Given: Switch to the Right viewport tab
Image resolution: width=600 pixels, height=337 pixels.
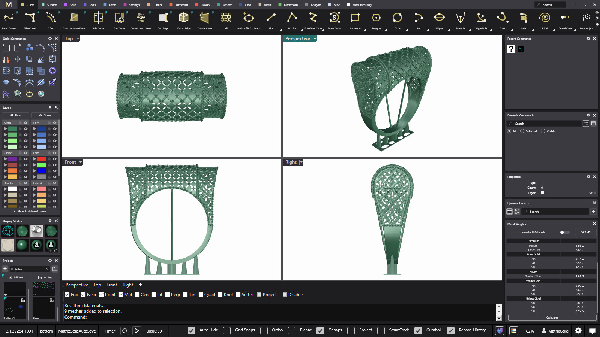Looking at the screenshot, I should (128, 285).
